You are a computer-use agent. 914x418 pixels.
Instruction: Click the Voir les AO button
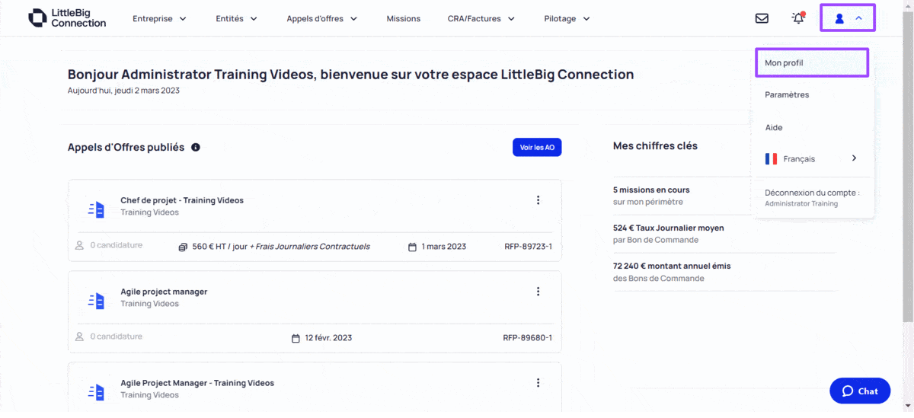coord(537,147)
